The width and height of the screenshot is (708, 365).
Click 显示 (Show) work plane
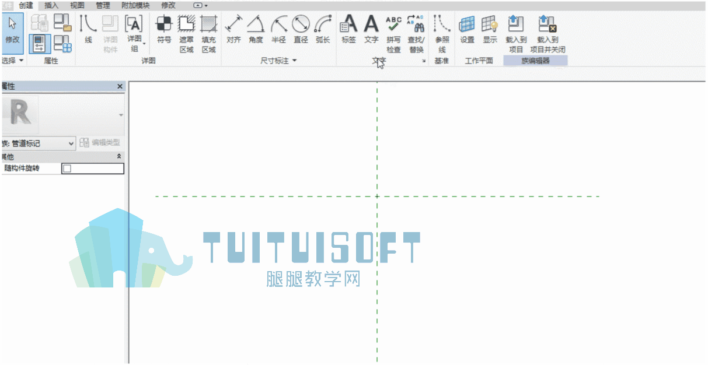click(490, 30)
